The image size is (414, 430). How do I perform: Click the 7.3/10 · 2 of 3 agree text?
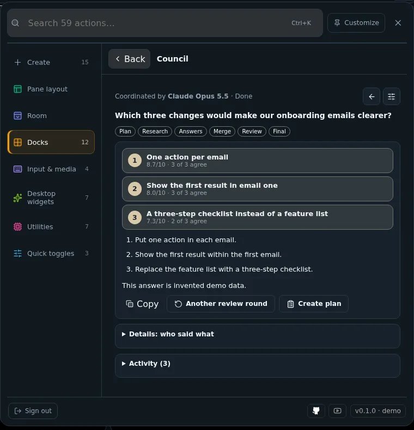click(x=176, y=221)
